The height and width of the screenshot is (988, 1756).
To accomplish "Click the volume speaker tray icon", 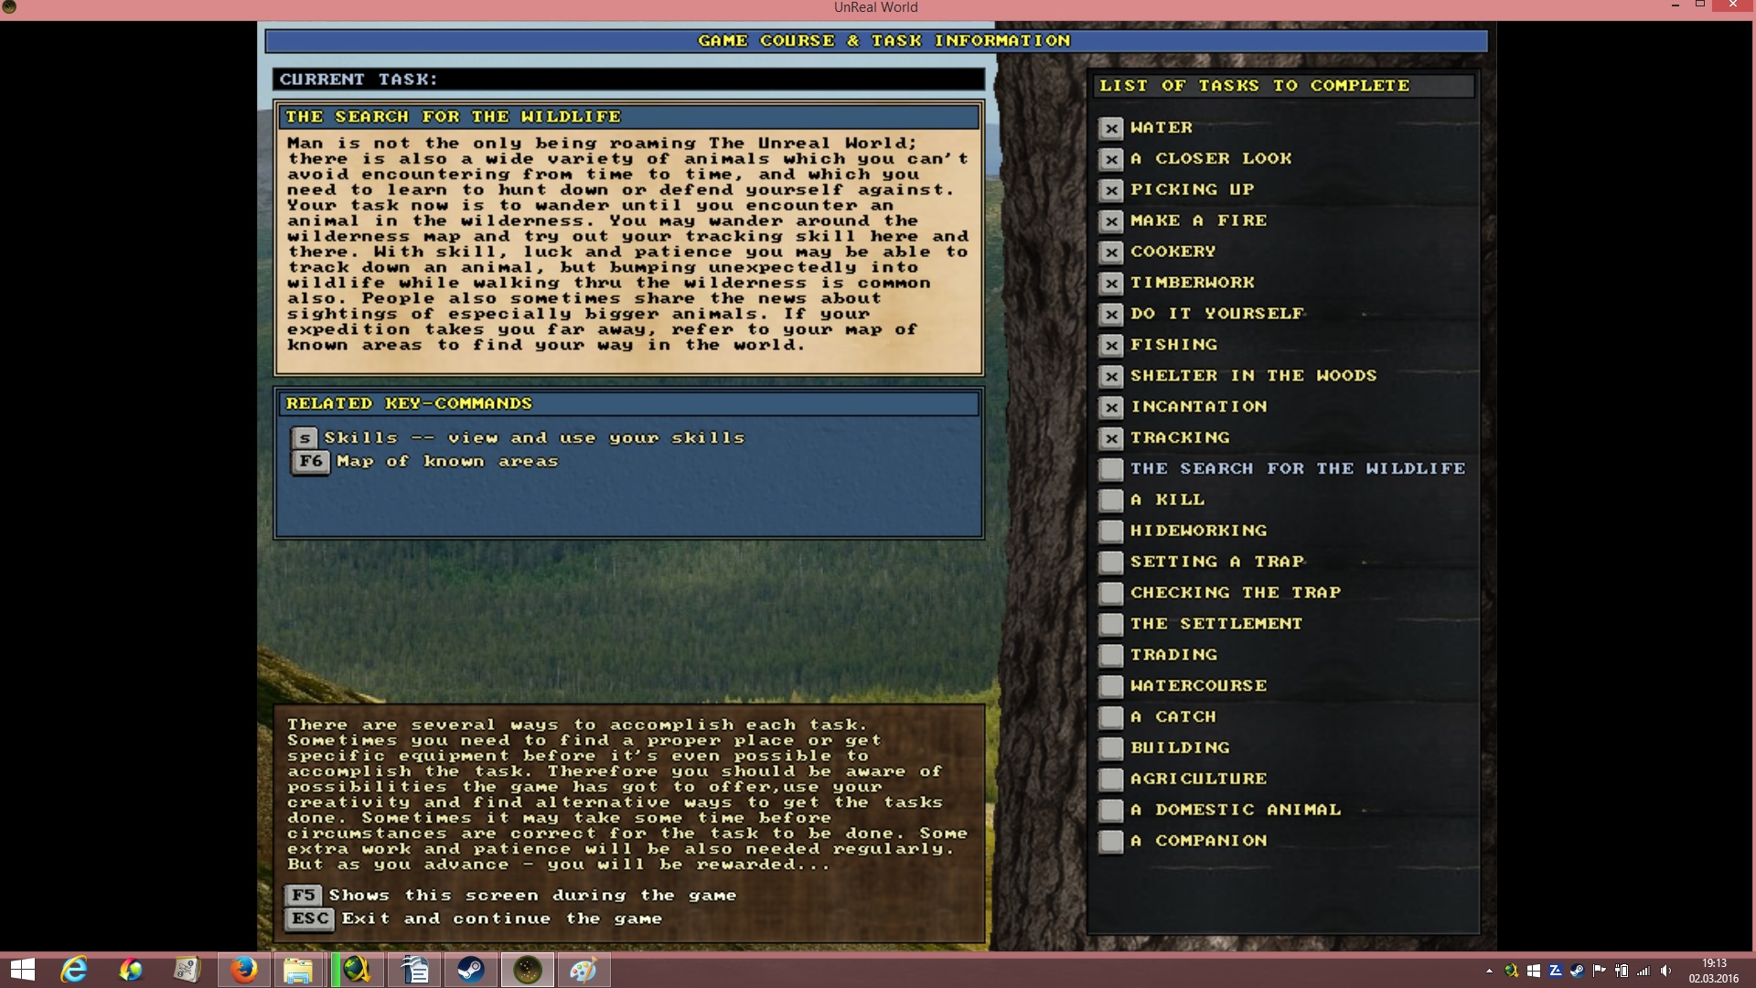I will point(1665,971).
